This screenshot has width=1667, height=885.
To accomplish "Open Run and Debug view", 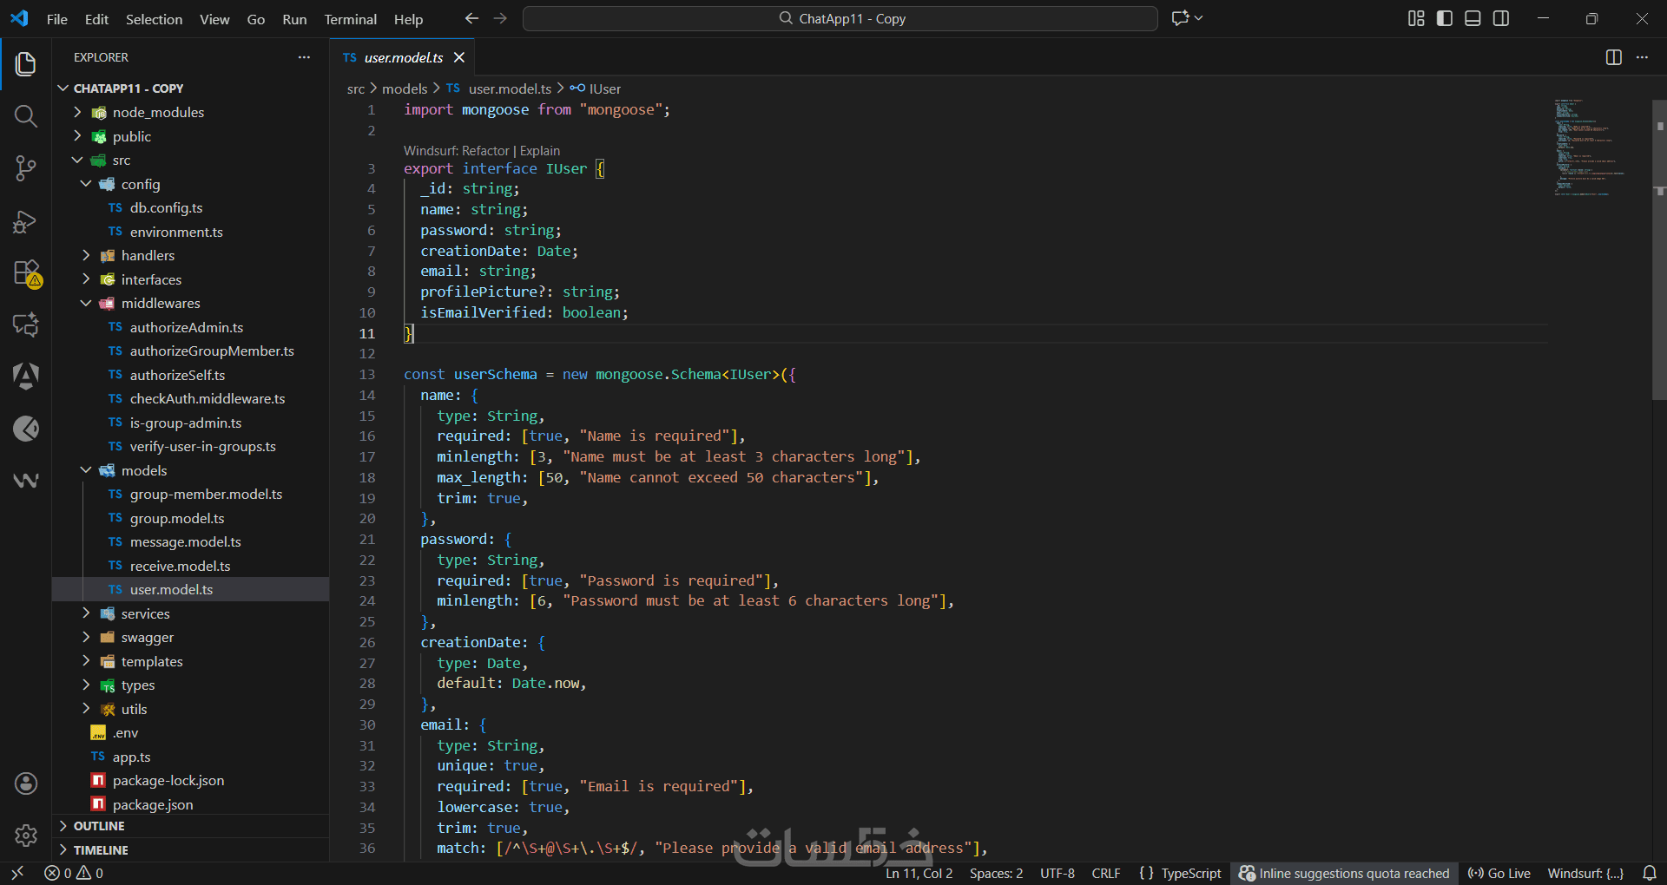I will point(26,222).
